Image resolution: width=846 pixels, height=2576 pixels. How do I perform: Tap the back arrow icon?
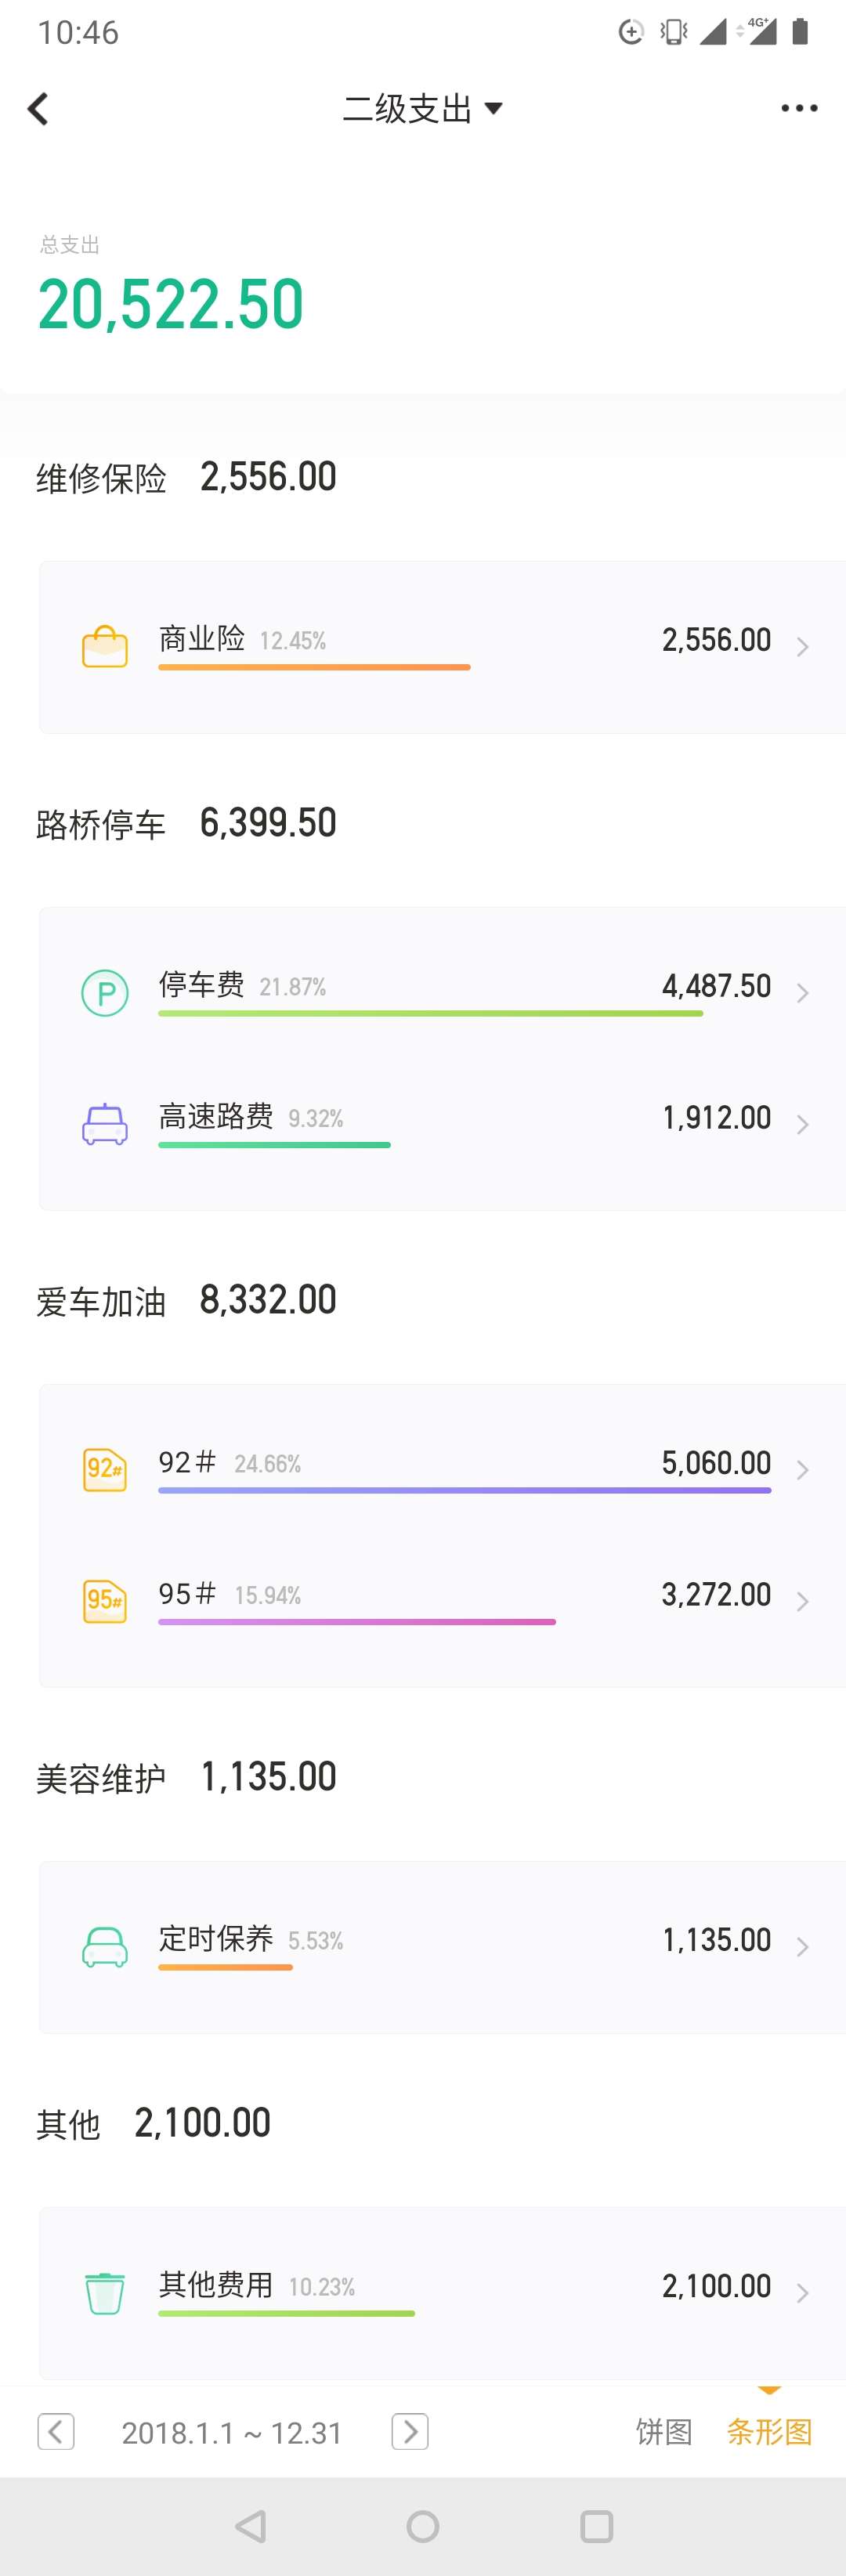(x=38, y=108)
